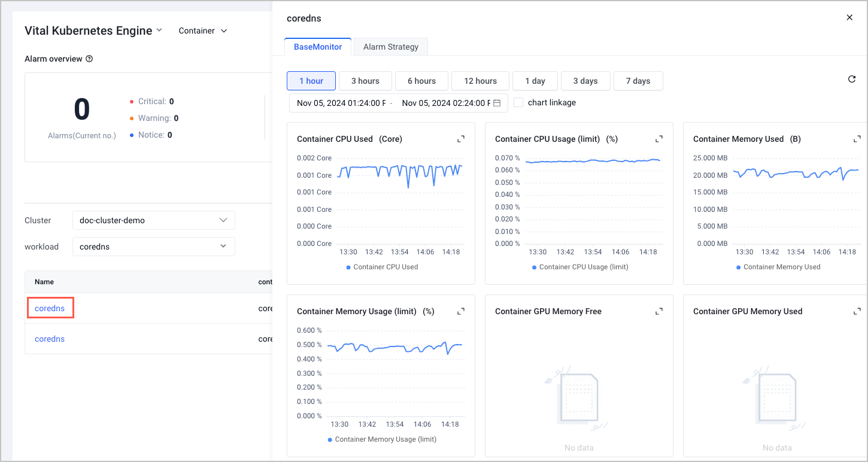Click the coredns panel heading
The image size is (868, 462).
tap(304, 18)
